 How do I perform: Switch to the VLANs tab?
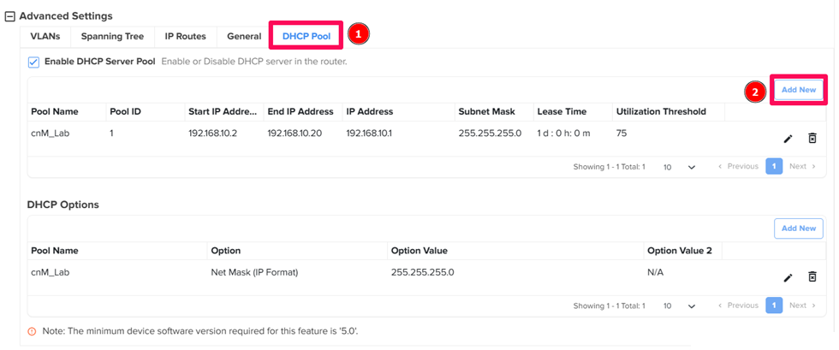45,37
